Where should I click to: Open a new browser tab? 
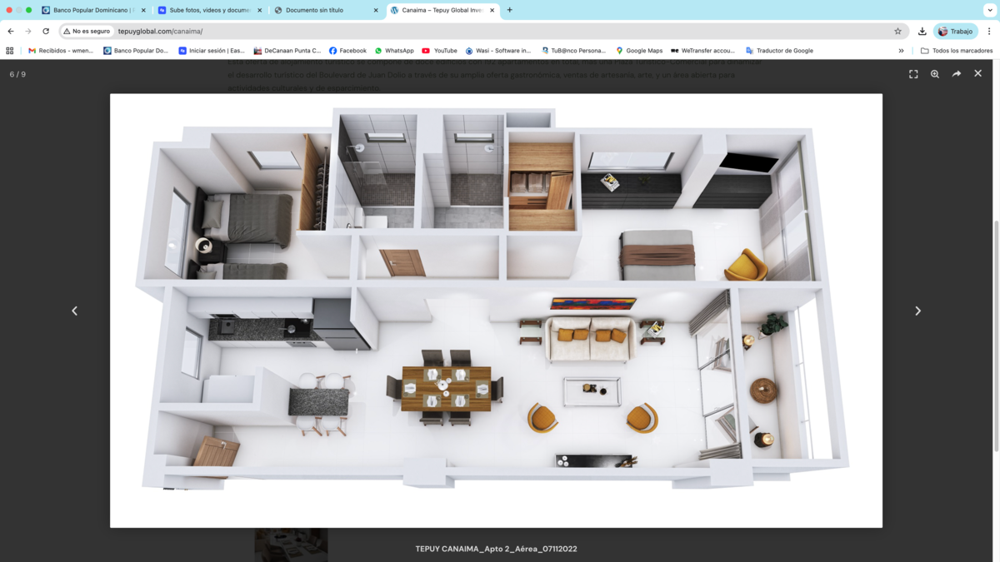pyautogui.click(x=510, y=10)
